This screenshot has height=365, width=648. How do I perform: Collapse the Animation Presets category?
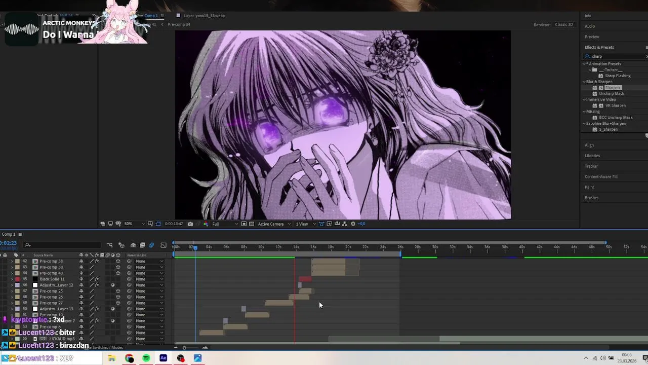point(584,64)
